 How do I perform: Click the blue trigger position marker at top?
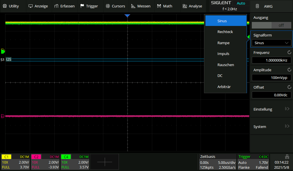point(127,16)
